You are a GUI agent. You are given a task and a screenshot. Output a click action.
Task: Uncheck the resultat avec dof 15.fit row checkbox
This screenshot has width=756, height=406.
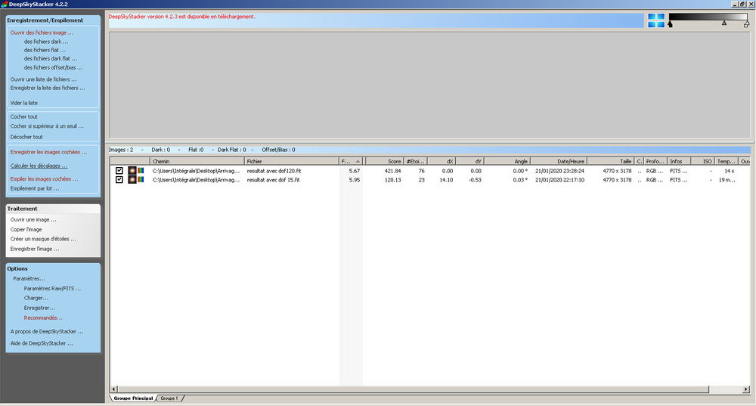point(119,180)
